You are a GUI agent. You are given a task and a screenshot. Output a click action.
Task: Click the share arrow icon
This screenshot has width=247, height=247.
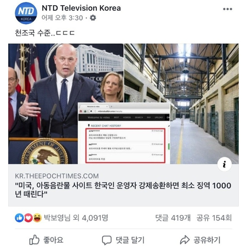(185, 240)
